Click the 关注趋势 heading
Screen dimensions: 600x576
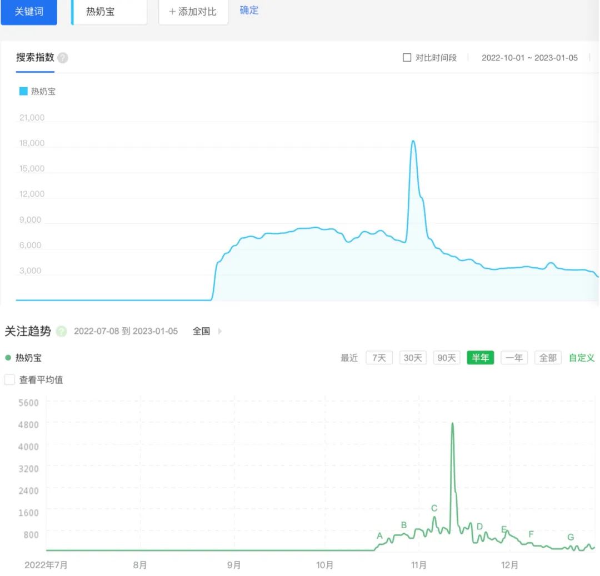click(x=28, y=331)
